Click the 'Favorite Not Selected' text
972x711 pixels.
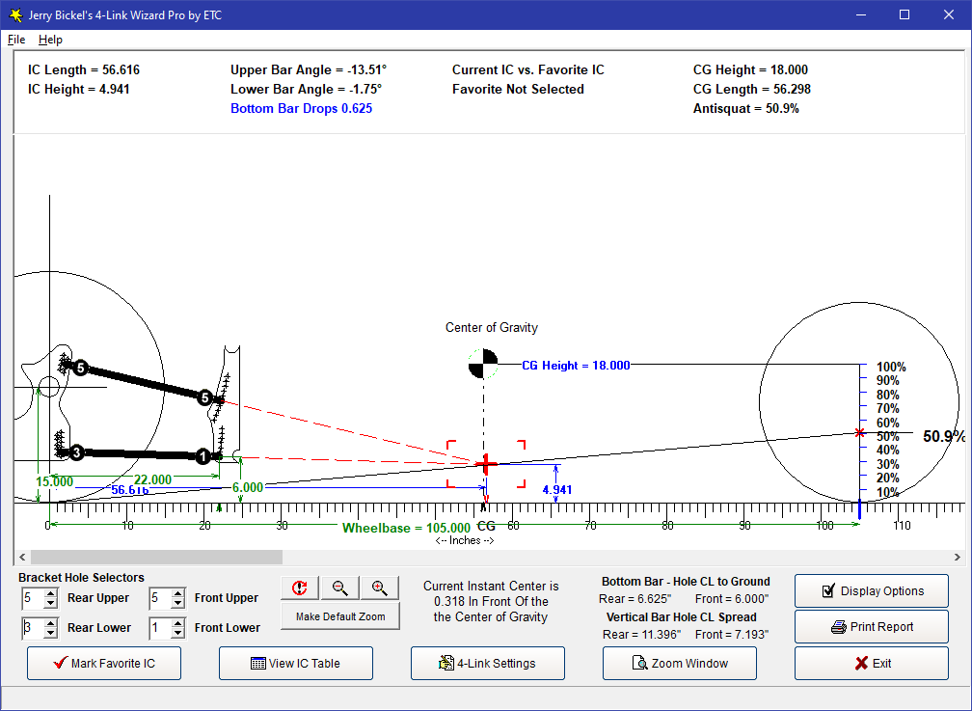518,90
